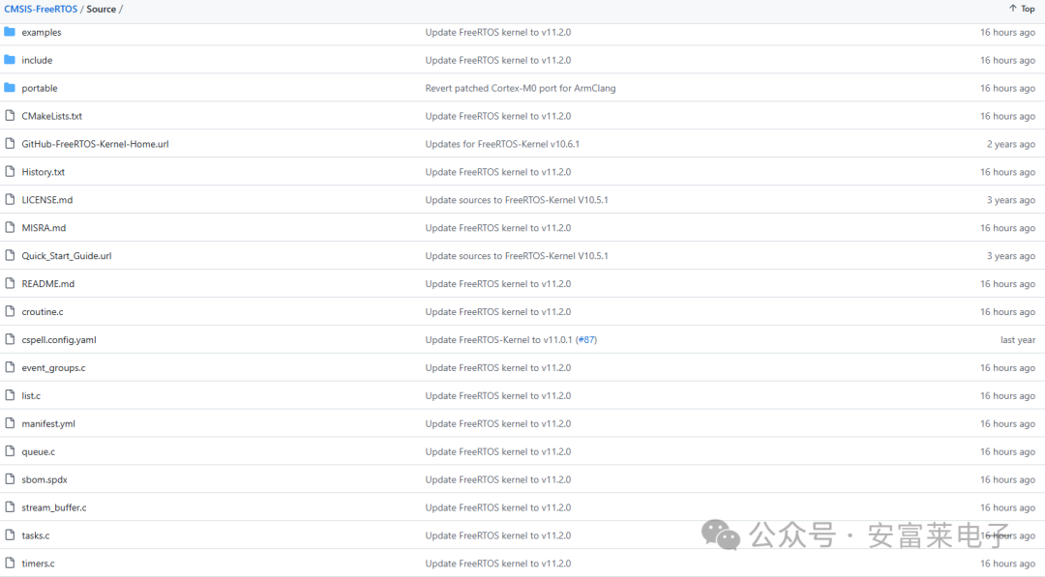Click '16 hours ago' on queue.c row
Viewport: 1045px width, 577px height.
pyautogui.click(x=1007, y=451)
